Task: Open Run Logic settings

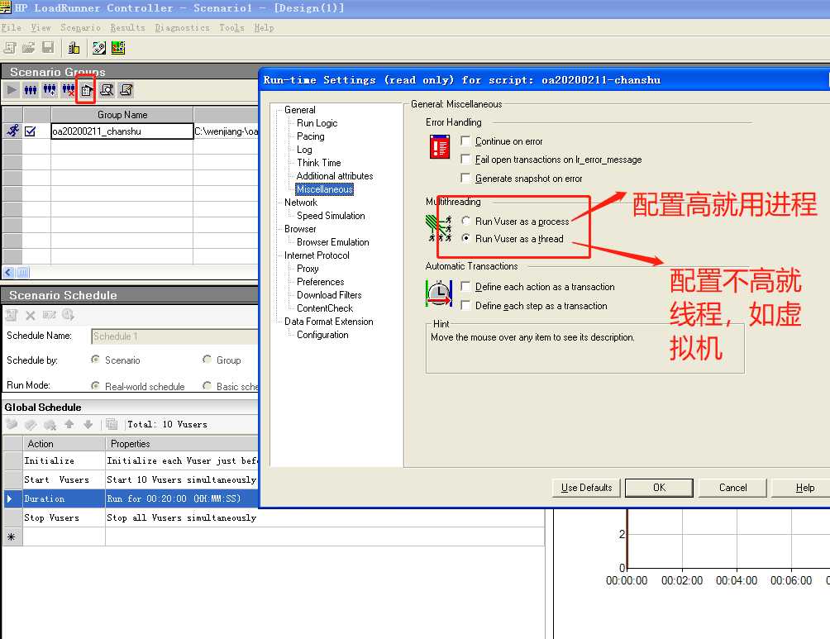Action: coord(317,123)
